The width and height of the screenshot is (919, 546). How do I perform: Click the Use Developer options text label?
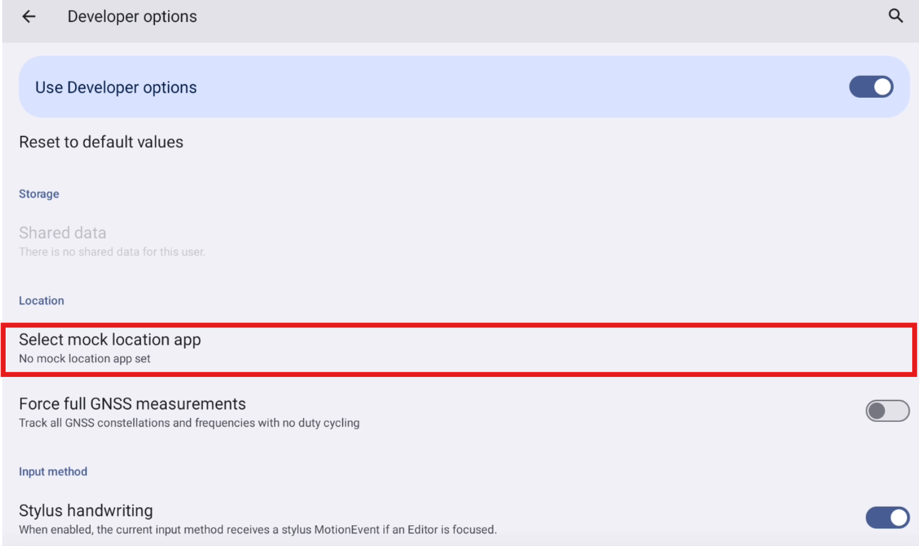(116, 88)
